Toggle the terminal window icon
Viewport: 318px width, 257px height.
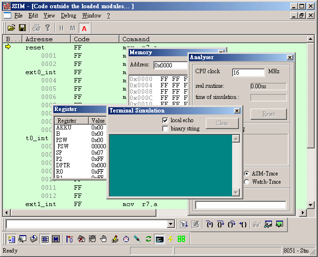[x=160, y=239]
